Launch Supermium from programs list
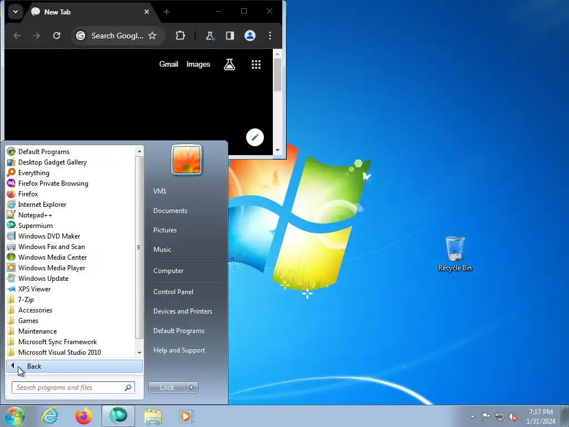Image resolution: width=569 pixels, height=427 pixels. pyautogui.click(x=71, y=226)
